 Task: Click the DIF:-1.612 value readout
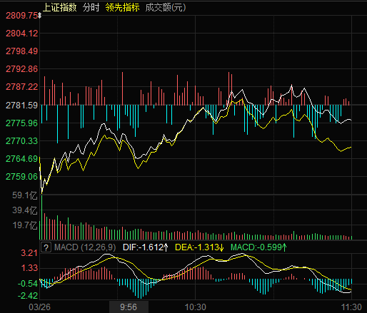[x=143, y=247]
